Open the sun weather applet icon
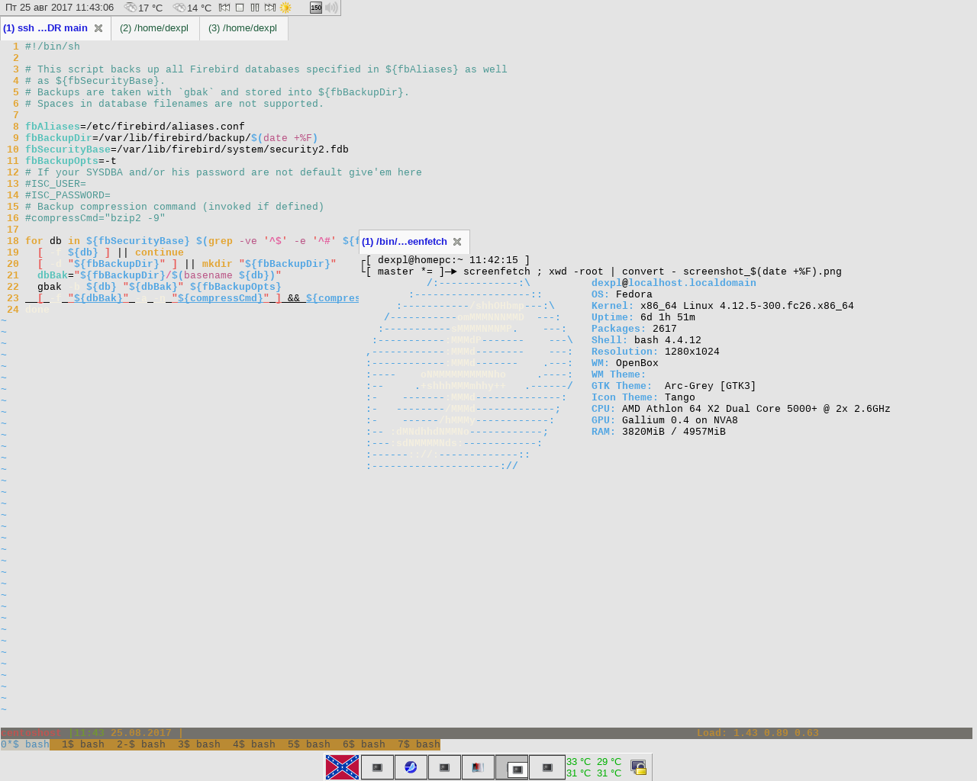The image size is (977, 781). (285, 8)
